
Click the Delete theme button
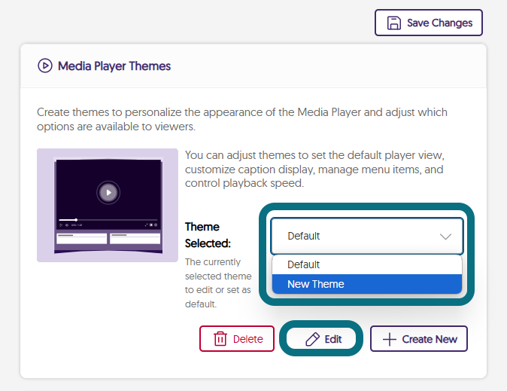[237, 339]
